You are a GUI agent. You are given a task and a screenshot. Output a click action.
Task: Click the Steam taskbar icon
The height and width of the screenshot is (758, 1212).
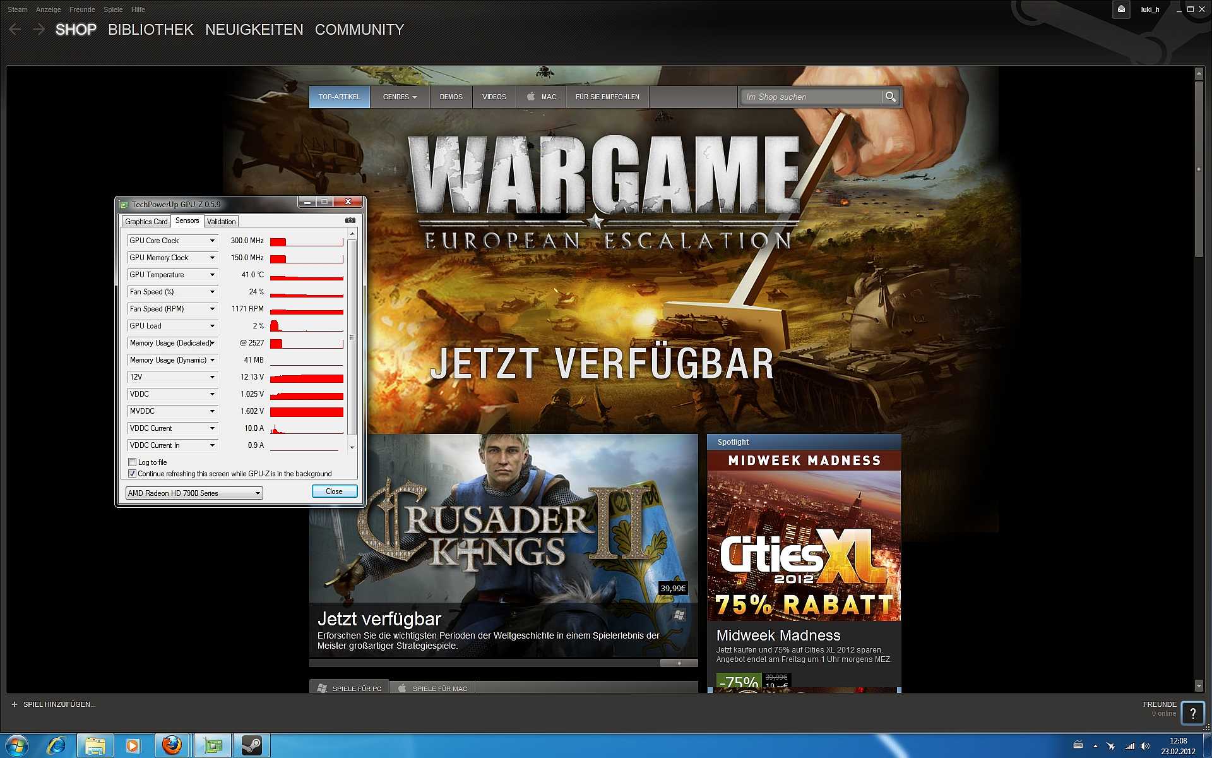pyautogui.click(x=252, y=745)
